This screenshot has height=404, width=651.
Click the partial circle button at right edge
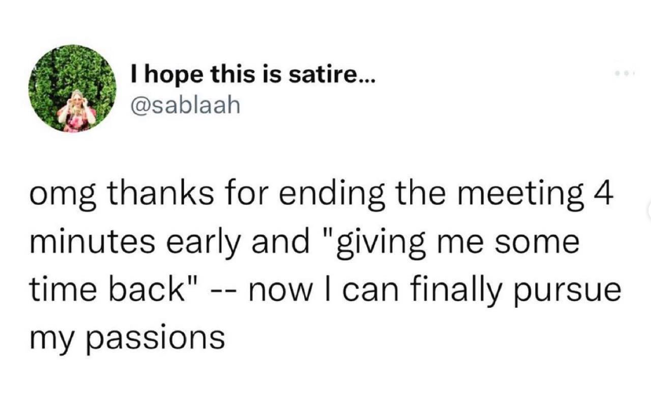click(647, 212)
